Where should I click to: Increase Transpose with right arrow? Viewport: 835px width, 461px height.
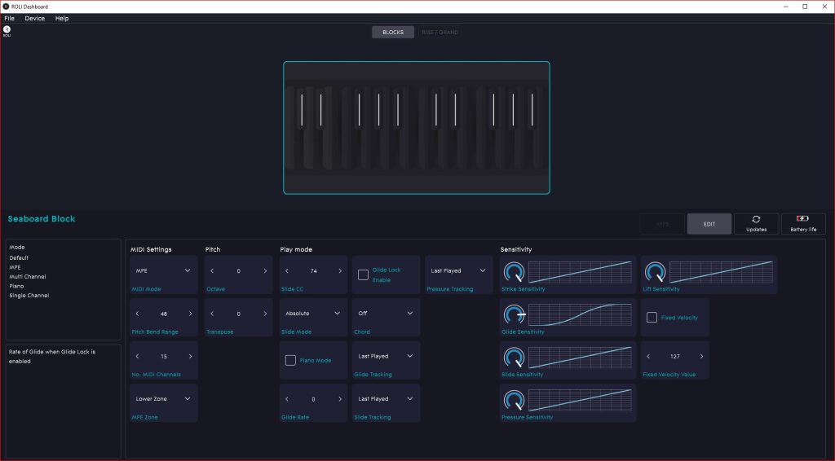pos(265,314)
